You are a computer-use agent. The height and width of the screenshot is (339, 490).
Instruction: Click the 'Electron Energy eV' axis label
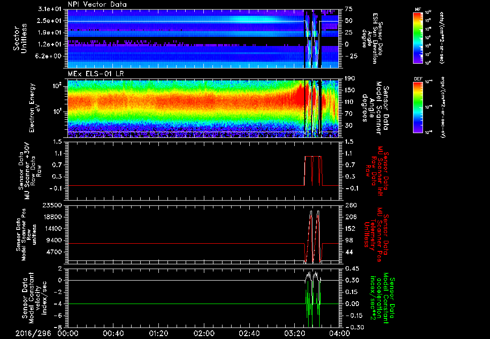point(34,108)
